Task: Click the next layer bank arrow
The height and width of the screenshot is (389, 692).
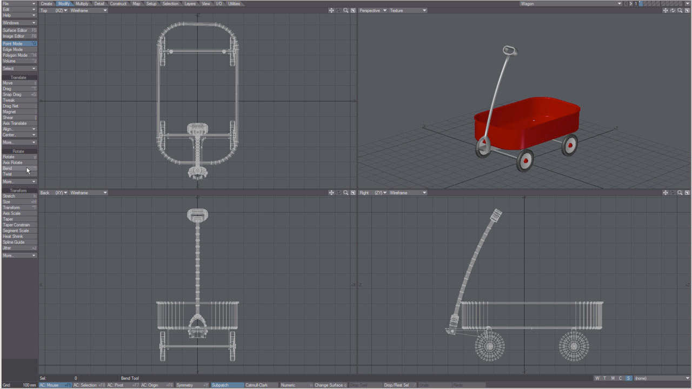Action: (631, 4)
